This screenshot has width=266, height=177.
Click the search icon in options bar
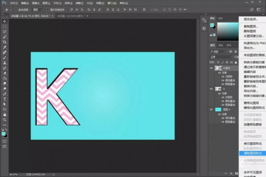pyautogui.click(x=252, y=10)
